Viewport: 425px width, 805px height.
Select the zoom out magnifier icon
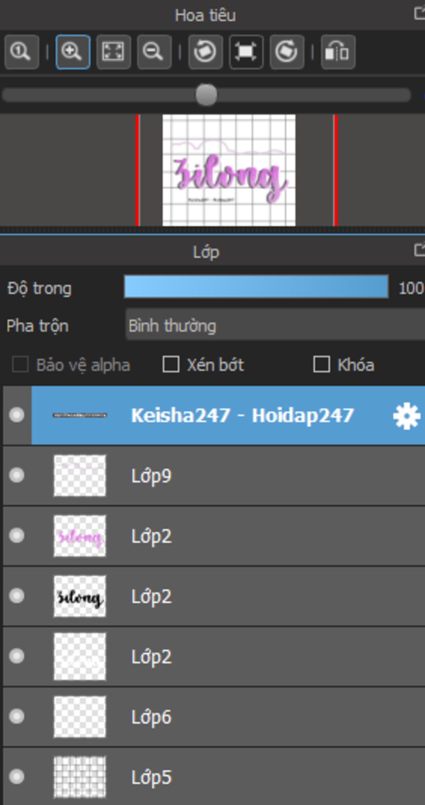tap(154, 52)
